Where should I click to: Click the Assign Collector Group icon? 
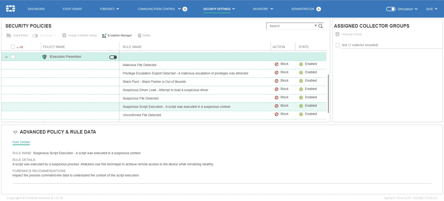point(64,35)
